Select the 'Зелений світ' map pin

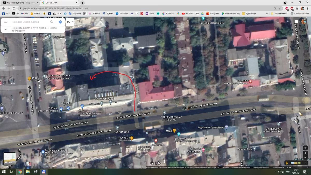50,37
